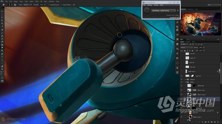Screen dimensions: 222x124
Task: Open the Strength slider dropdown arrow
Action: click(x=45, y=5)
